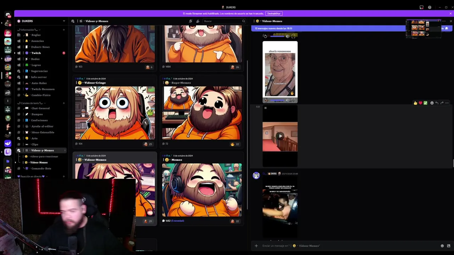
Task: Open the Videos-Memes forum post card
Action: click(x=115, y=189)
